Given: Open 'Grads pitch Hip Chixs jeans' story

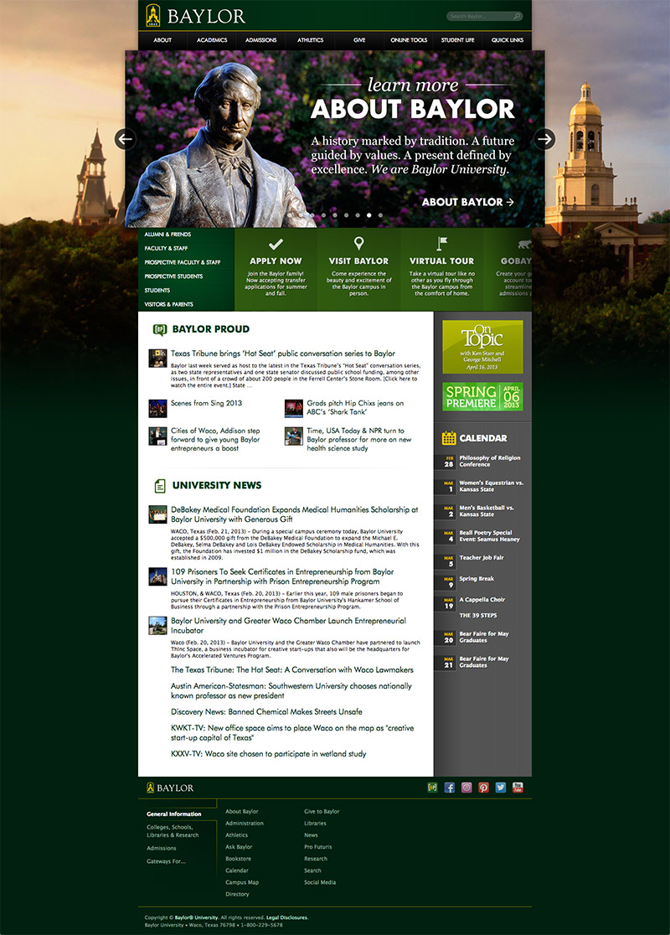Looking at the screenshot, I should [355, 407].
